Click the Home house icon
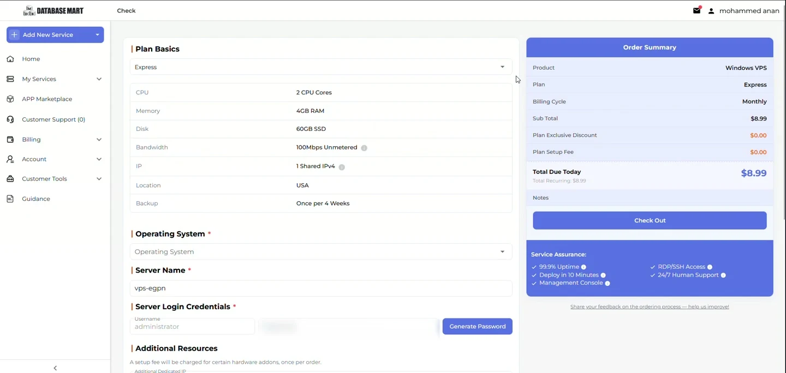The height and width of the screenshot is (373, 786). [10, 59]
